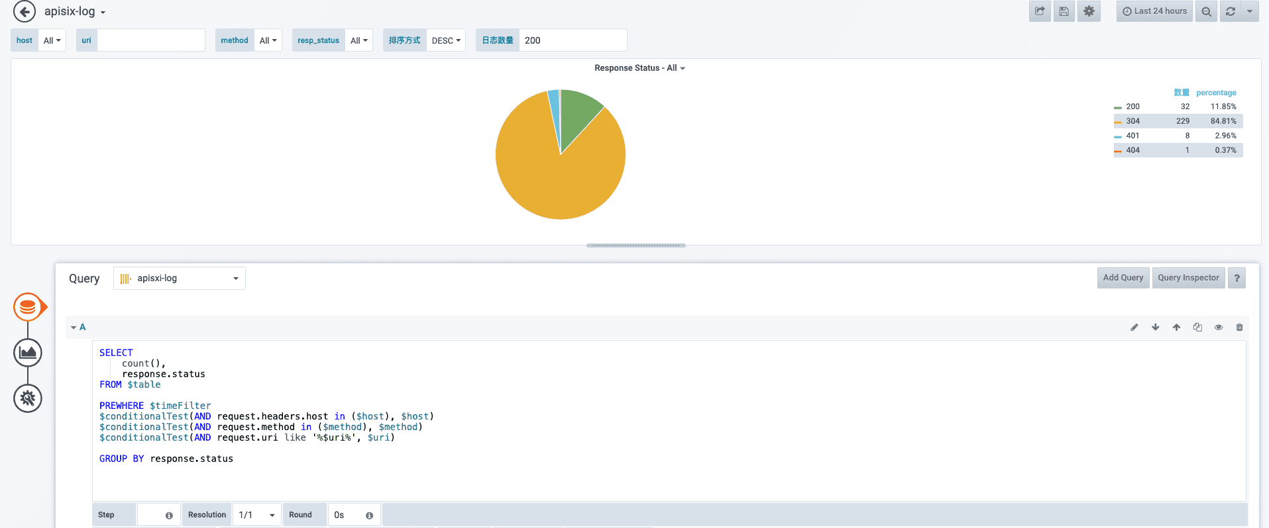Screen dimensions: 1269x528
Task: Open the resp_status All dropdown
Action: point(359,40)
